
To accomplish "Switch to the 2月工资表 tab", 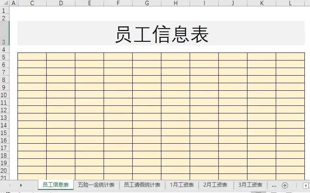I will click(215, 185).
